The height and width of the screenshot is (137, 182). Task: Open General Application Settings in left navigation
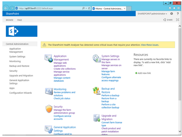point(19,82)
